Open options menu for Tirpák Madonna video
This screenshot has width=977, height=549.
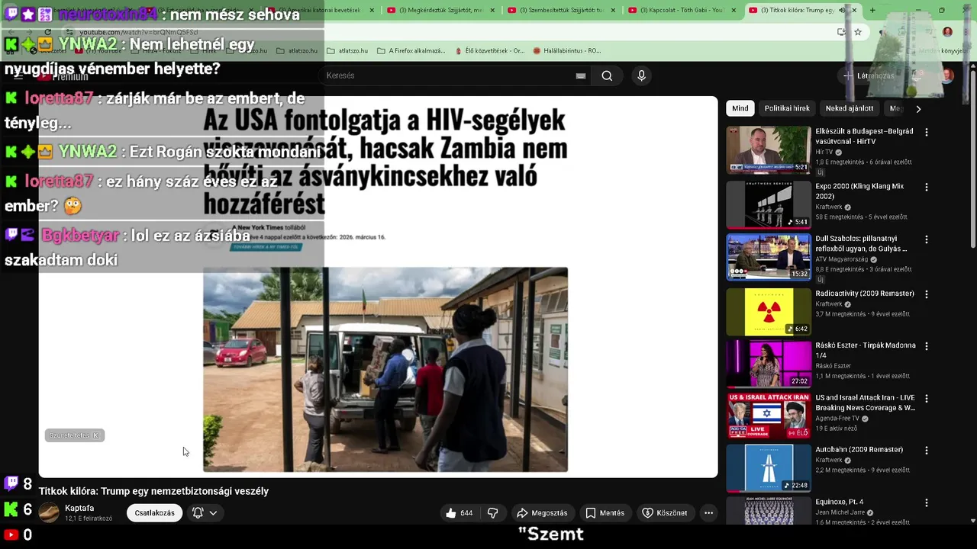tap(927, 345)
